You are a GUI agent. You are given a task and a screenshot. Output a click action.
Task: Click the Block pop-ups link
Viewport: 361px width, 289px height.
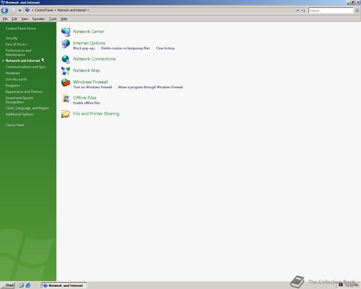point(84,48)
